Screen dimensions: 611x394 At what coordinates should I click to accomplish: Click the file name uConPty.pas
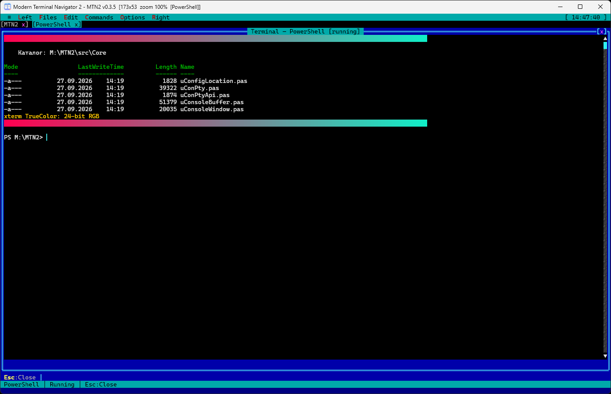(x=200, y=88)
